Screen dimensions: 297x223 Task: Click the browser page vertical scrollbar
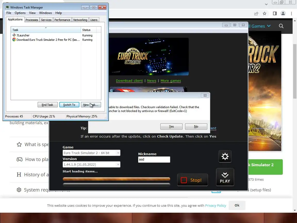point(295,71)
